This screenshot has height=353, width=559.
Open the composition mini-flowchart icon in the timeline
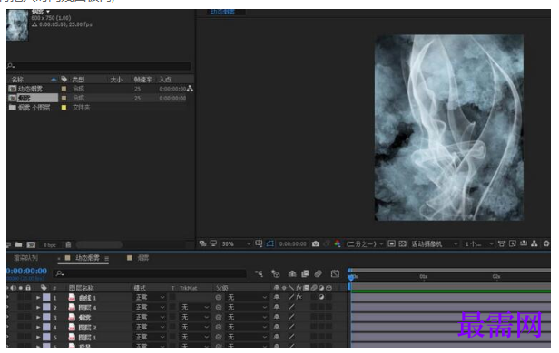click(259, 273)
